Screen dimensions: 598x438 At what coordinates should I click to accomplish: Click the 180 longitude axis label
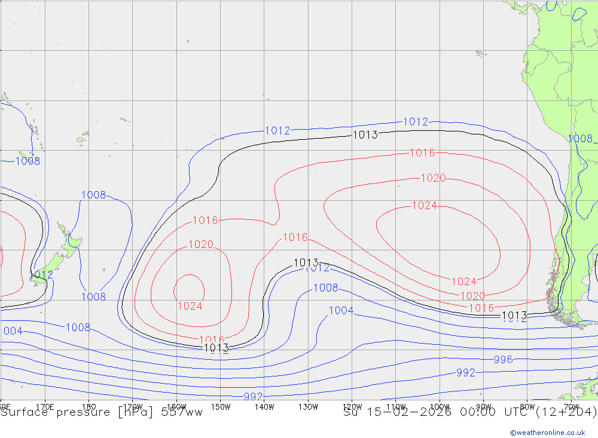[x=89, y=406]
